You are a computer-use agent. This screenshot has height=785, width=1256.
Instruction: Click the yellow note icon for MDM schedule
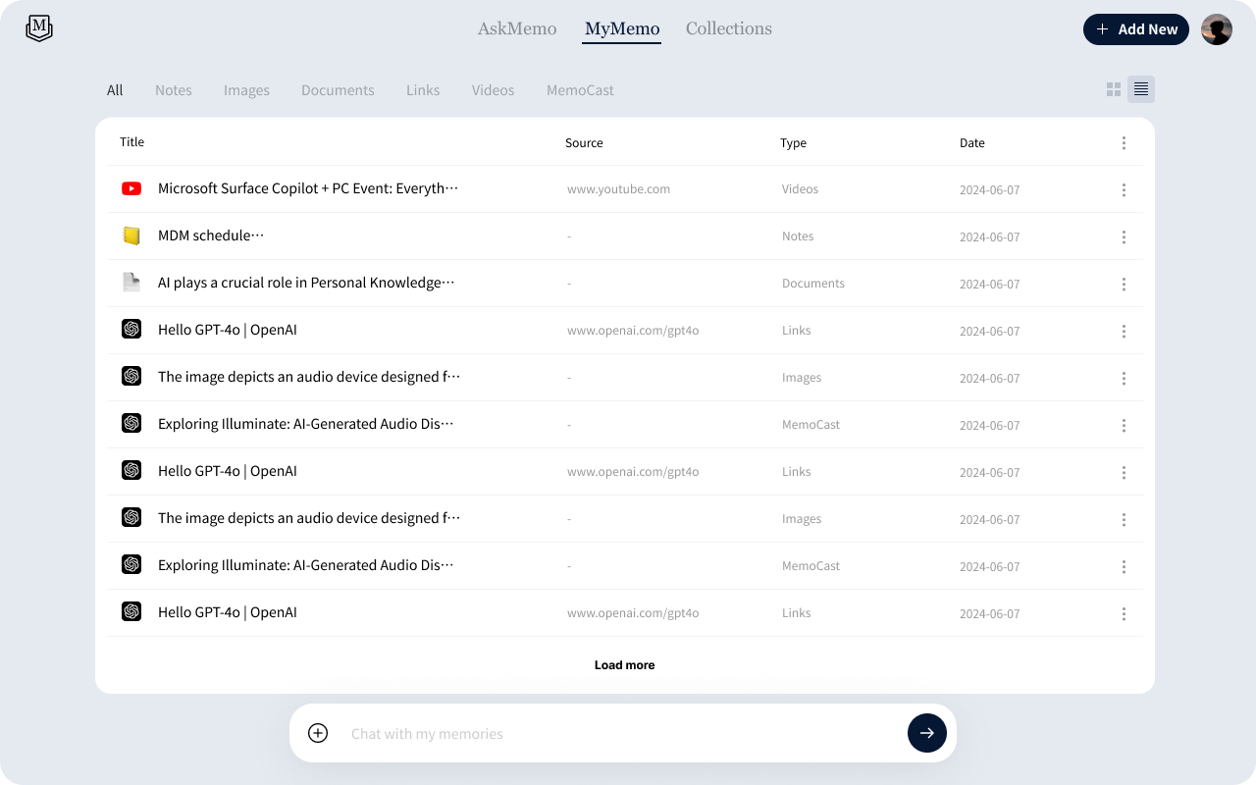(x=131, y=235)
